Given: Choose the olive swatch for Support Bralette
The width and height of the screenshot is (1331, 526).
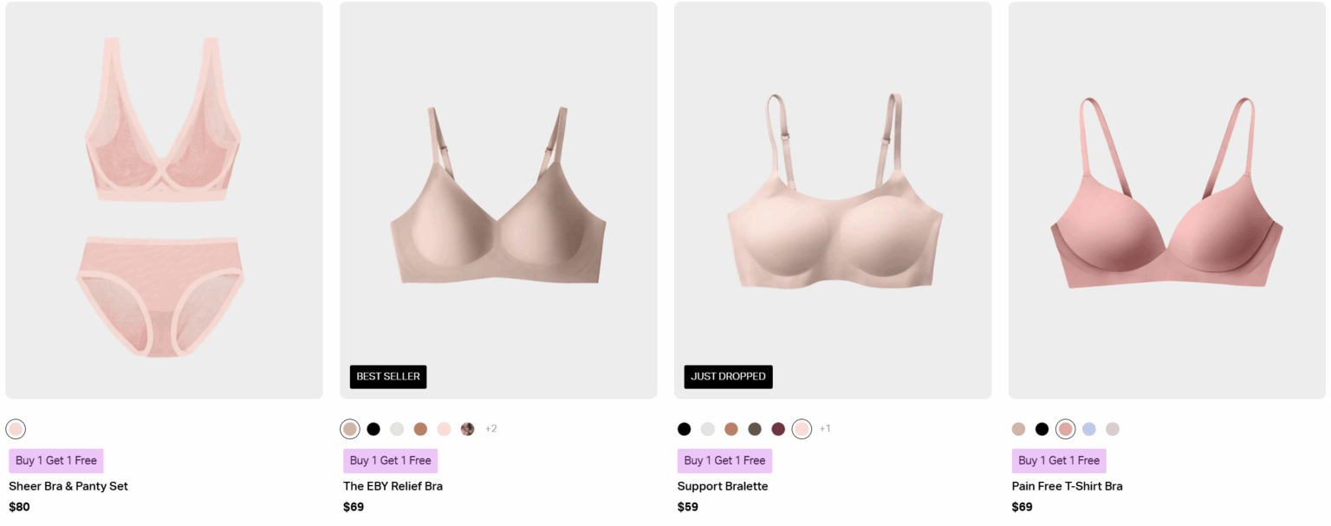Looking at the screenshot, I should click(755, 429).
